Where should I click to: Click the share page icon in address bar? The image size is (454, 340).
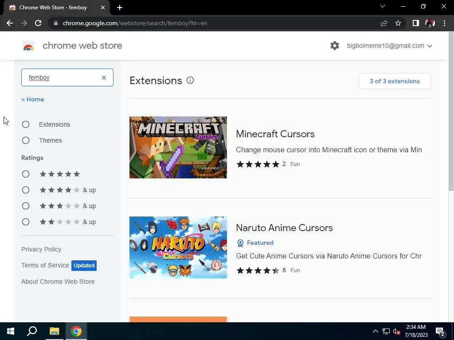coord(384,23)
